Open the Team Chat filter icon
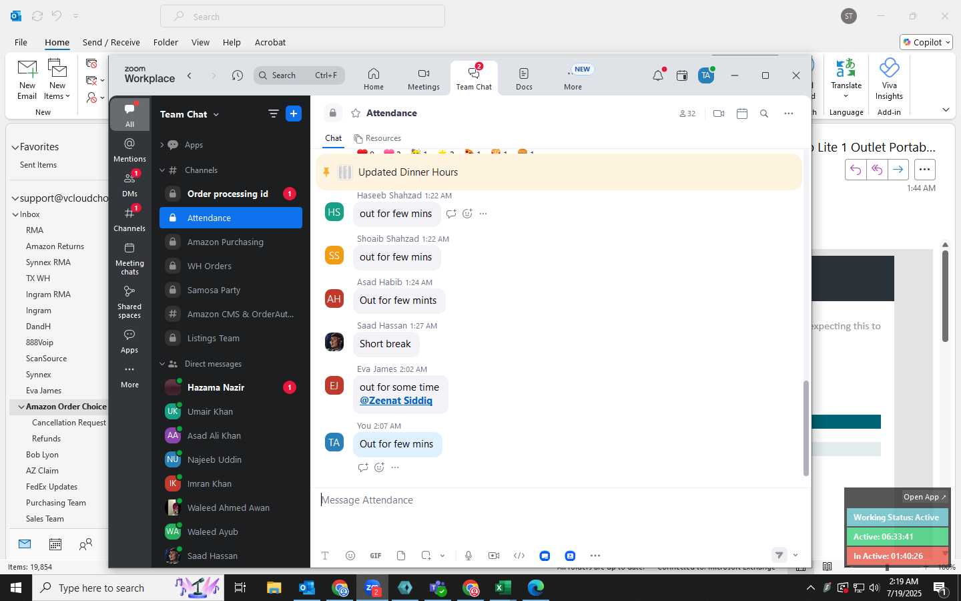Screen dimensions: 961x601 coord(273,114)
